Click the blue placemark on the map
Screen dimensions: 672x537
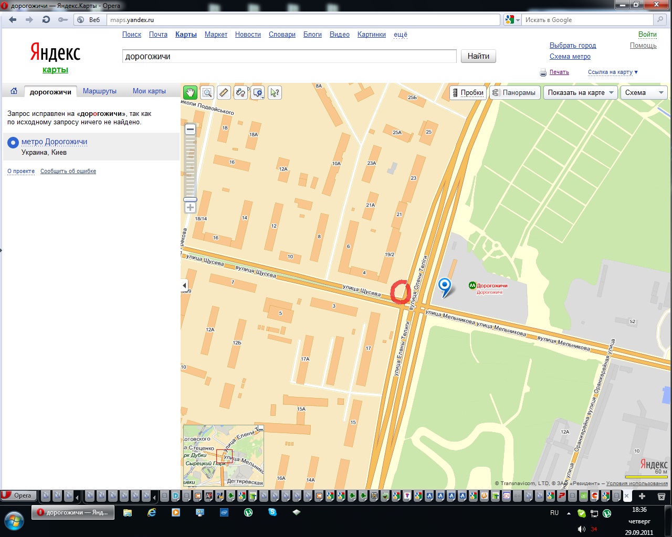click(x=445, y=286)
